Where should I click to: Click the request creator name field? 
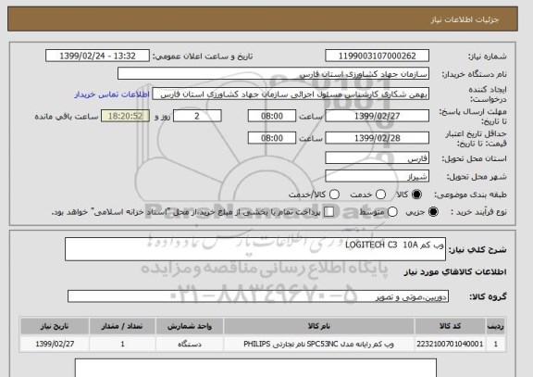[291, 94]
